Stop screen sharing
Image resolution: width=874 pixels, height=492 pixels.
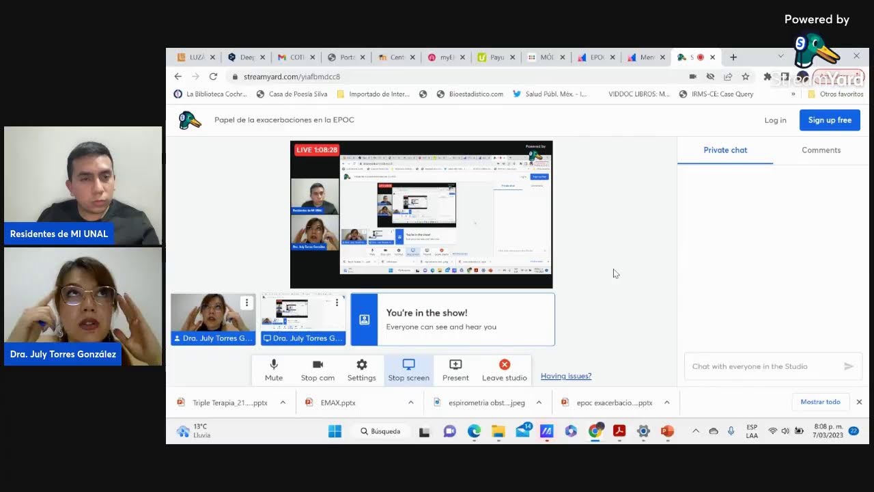408,370
